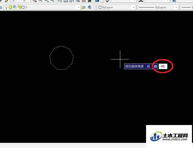Select layer name "0" in layer list
The height and width of the screenshot is (148, 193).
tap(26, 7)
